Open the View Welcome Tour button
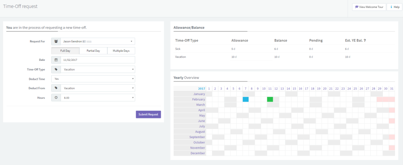 point(369,7)
